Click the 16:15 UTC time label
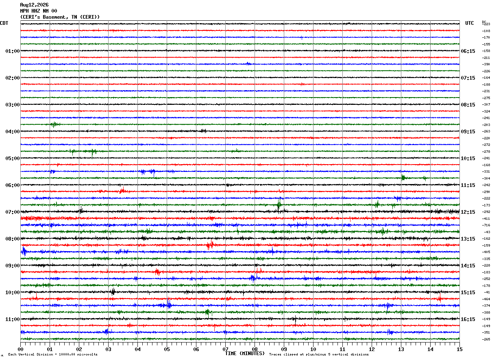The image size is (492, 360). pos(468,319)
